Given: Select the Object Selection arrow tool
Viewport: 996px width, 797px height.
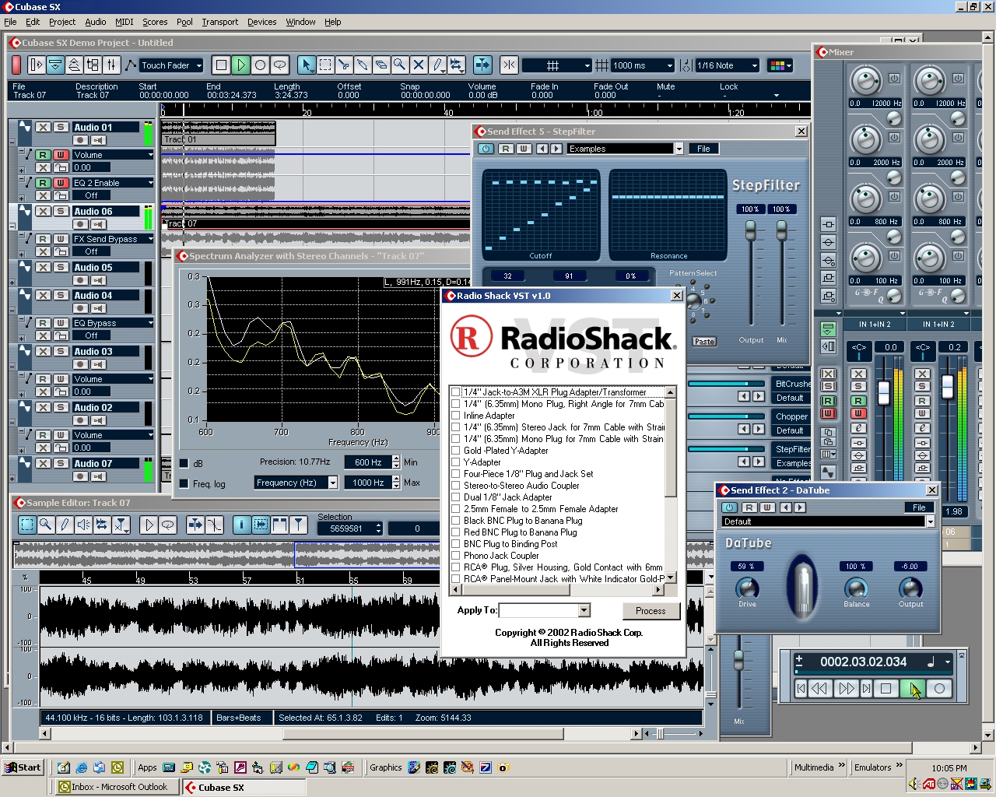Looking at the screenshot, I should 307,65.
